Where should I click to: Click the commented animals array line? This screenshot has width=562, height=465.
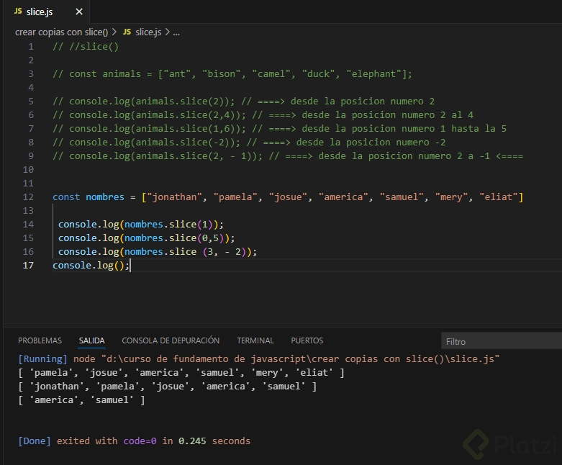232,74
